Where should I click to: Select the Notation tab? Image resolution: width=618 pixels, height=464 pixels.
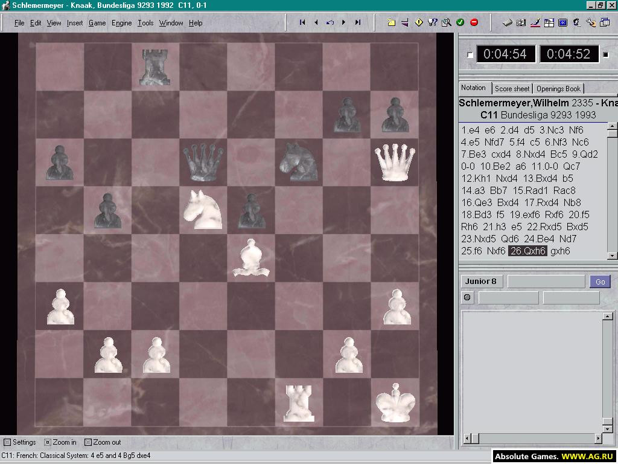(474, 88)
